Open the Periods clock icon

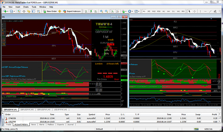pyautogui.click(x=130, y=11)
